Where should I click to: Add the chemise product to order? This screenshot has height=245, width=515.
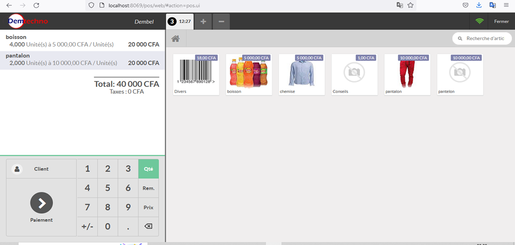pos(301,74)
